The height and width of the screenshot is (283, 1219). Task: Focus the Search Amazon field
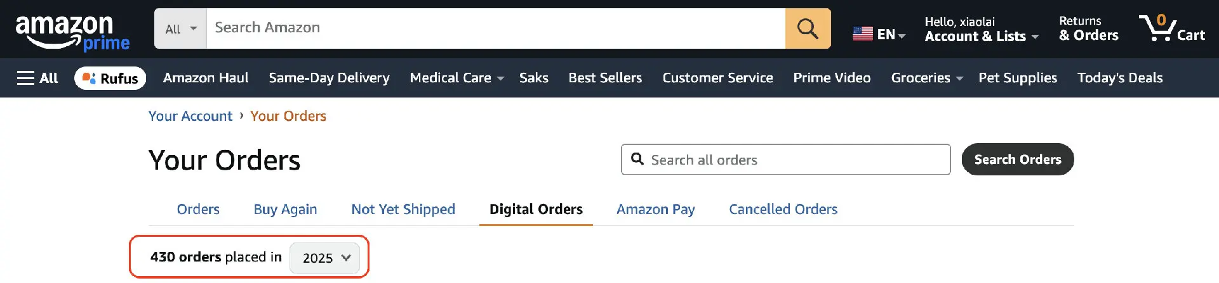tap(495, 28)
